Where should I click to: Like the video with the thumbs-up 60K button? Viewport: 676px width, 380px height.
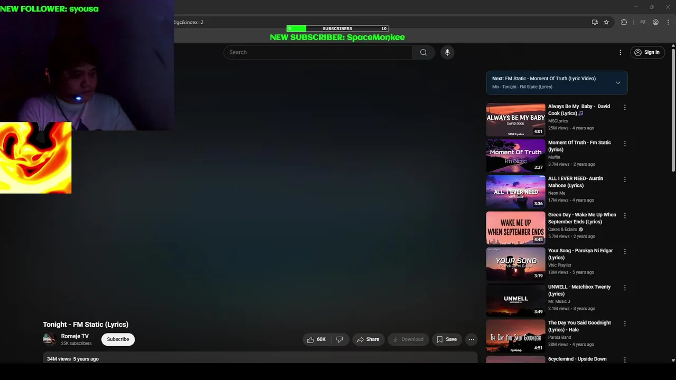[317, 339]
